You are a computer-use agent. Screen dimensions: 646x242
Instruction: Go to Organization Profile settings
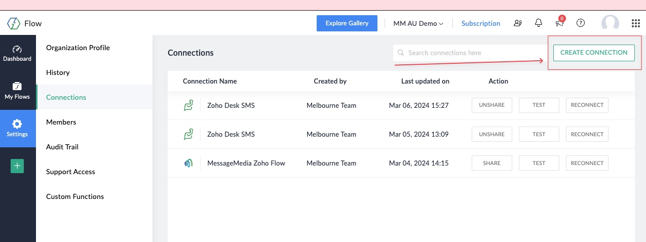[x=78, y=48]
